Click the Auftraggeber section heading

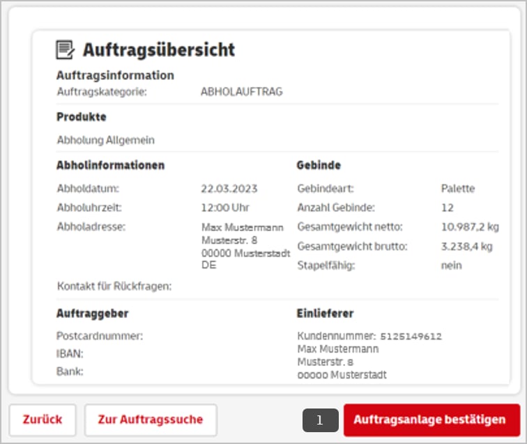[x=93, y=313]
